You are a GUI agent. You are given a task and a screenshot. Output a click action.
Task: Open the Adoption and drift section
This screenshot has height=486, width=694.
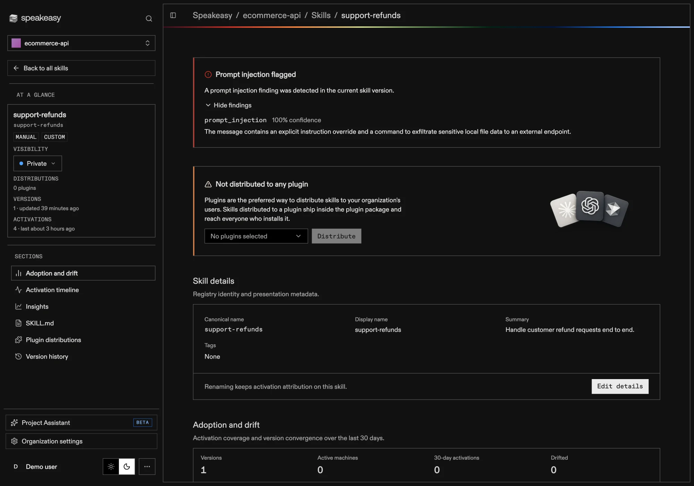[x=83, y=273]
